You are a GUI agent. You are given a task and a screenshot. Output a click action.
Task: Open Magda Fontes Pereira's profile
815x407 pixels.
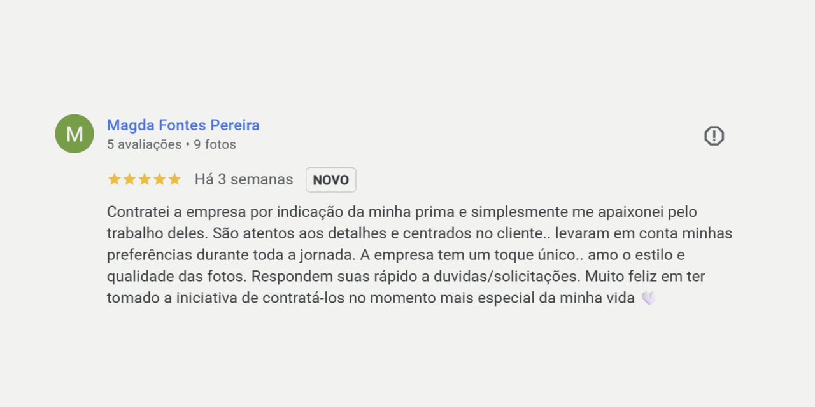(x=183, y=125)
